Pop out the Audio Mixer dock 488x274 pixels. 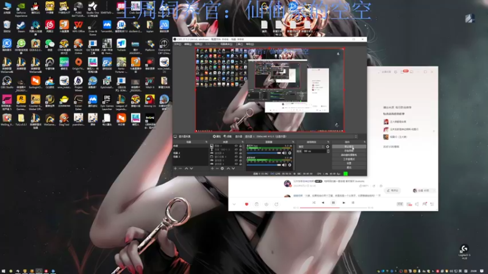click(293, 142)
